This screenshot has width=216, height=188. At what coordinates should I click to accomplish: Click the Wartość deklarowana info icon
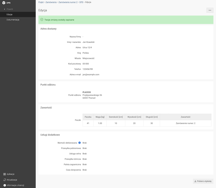point(79,143)
